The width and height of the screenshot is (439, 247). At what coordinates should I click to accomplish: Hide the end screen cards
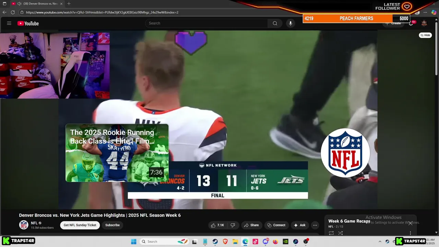(x=425, y=35)
